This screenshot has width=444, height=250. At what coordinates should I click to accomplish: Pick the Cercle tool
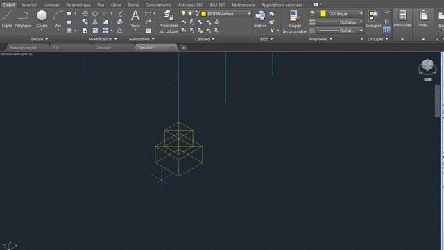tap(42, 19)
